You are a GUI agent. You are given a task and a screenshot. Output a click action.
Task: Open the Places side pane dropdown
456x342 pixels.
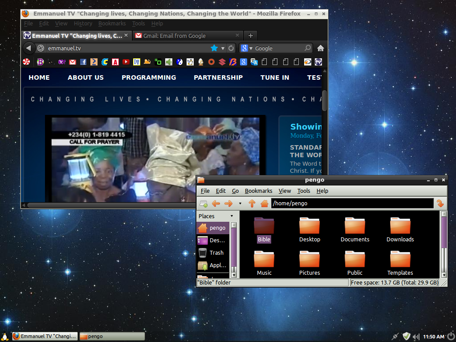232,216
